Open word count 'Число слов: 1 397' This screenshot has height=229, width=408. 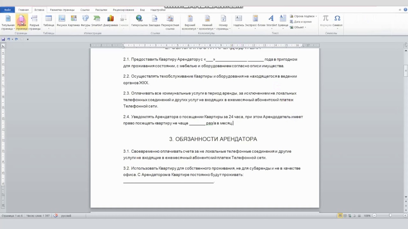38,216
